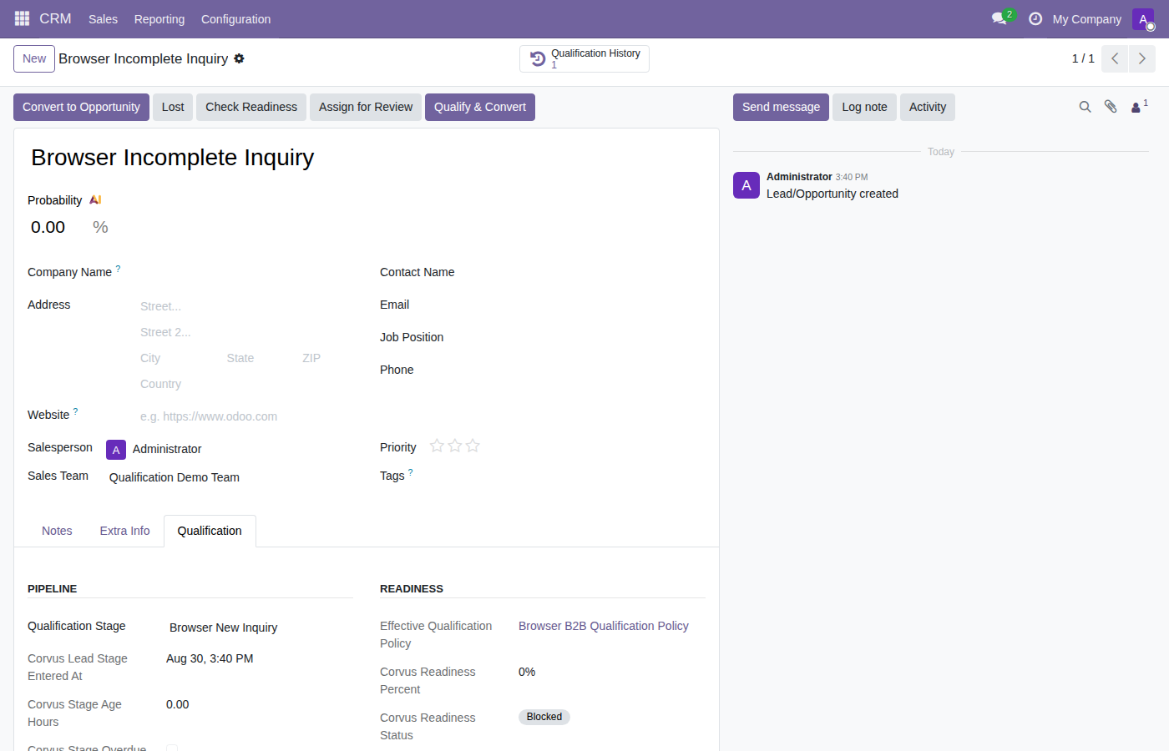Search messages in the chatter
The width and height of the screenshot is (1169, 751).
pos(1085,107)
